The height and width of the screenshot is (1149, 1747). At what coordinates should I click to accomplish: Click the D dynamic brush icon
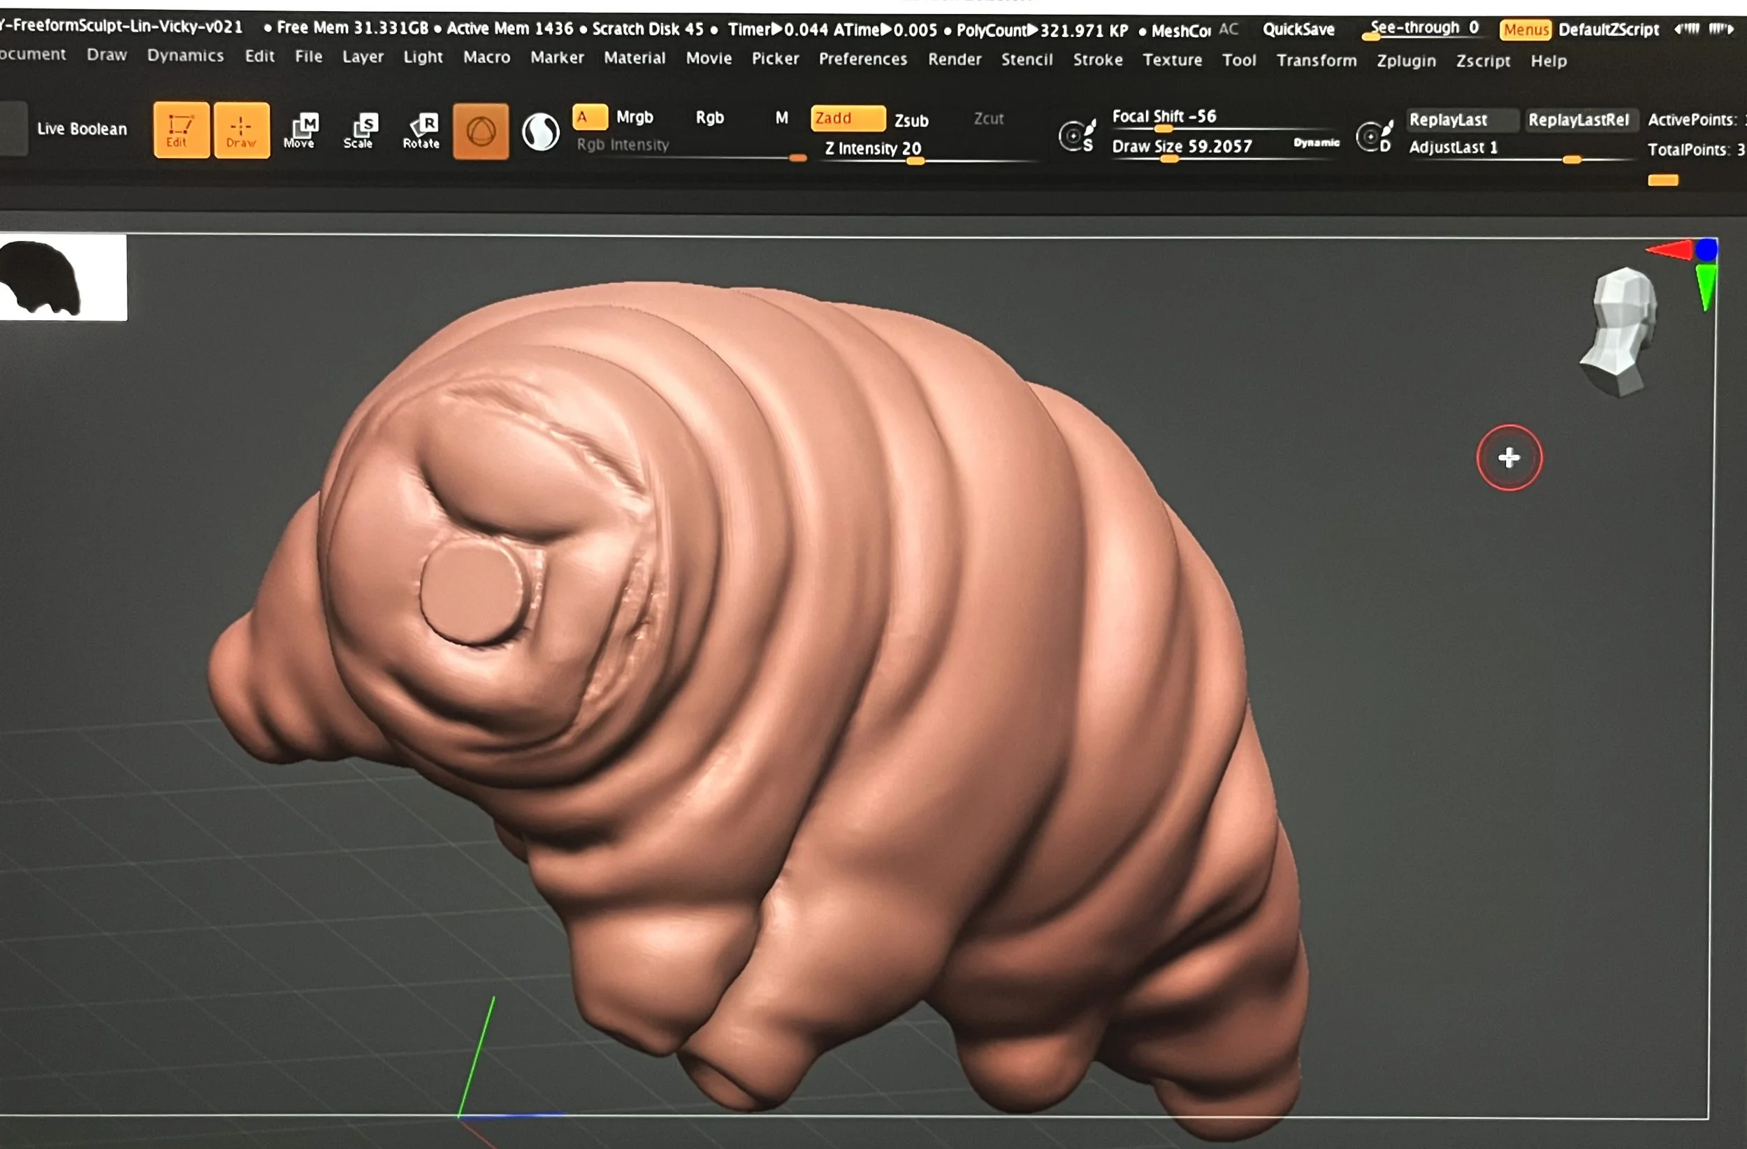coord(1375,136)
